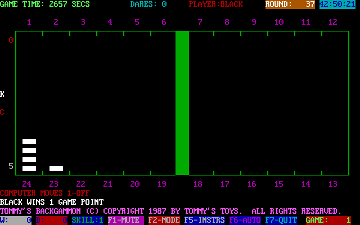Screen dimensions: 360x225
Task: Open instructions via F5=INSTRS
Action: (204, 220)
